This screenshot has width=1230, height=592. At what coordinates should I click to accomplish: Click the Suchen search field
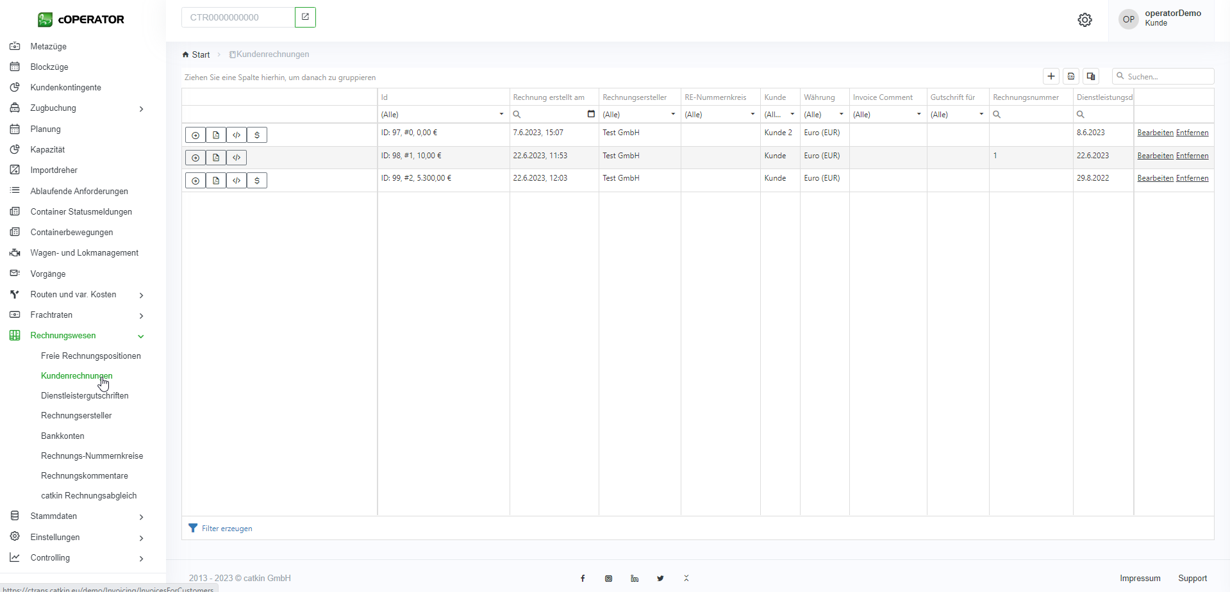(x=1168, y=76)
